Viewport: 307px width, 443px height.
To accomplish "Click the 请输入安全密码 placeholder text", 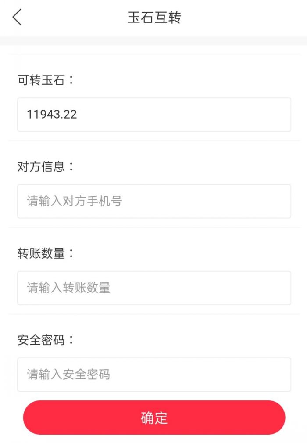I will click(69, 375).
